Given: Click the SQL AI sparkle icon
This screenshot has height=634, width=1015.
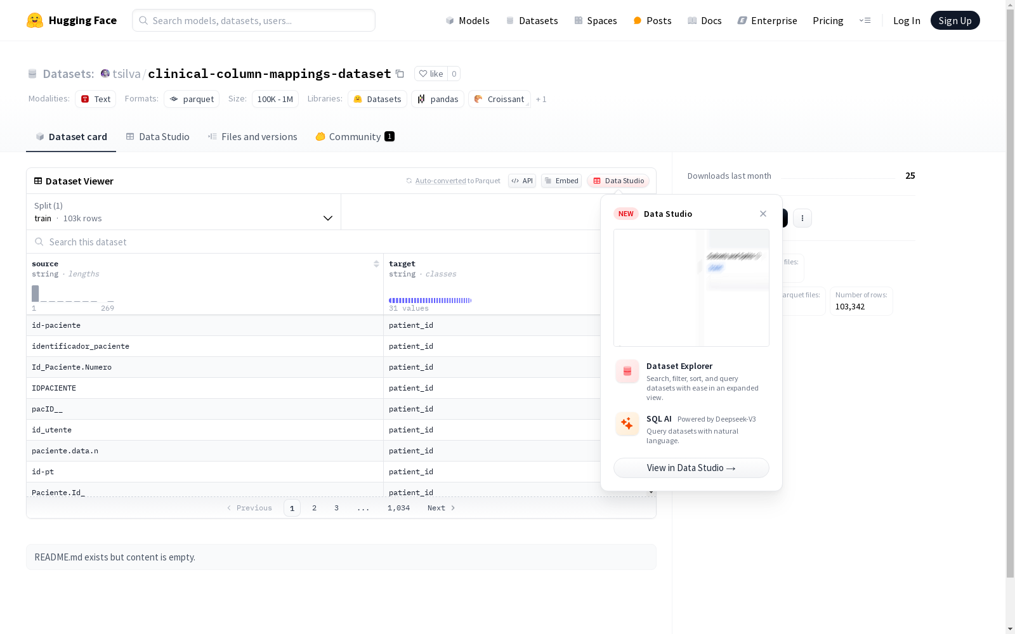Looking at the screenshot, I should (x=627, y=424).
